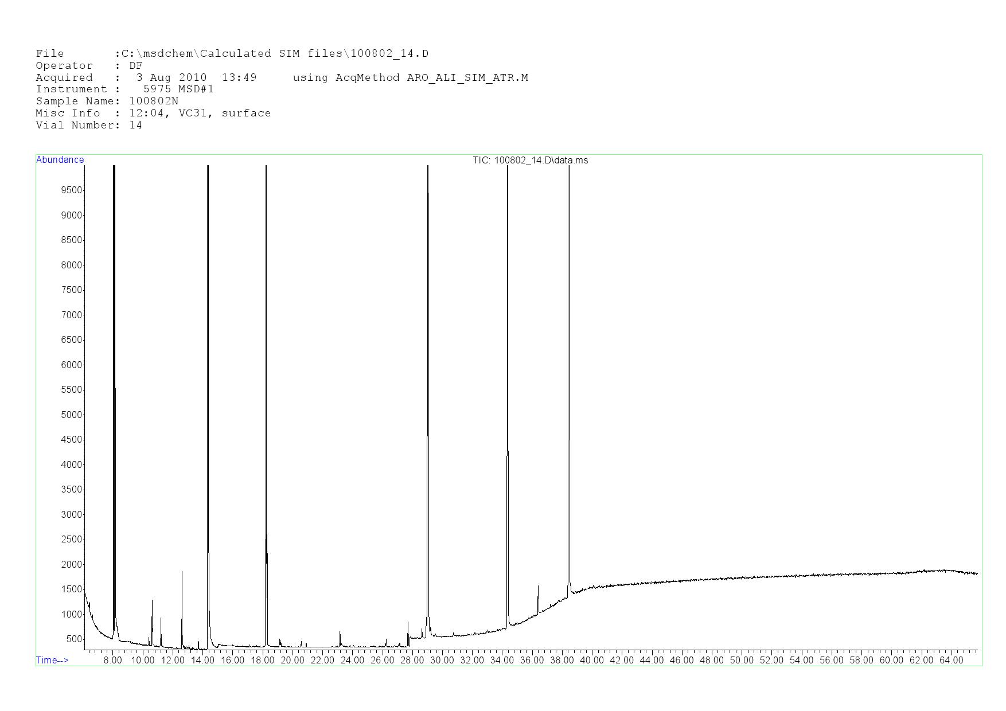
Task: Click the TIC: 100802_14.D\data.ms chart title
Action: pyautogui.click(x=530, y=161)
